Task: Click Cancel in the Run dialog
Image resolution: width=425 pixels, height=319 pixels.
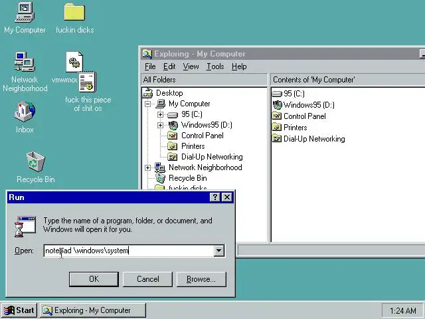Action: pyautogui.click(x=147, y=279)
